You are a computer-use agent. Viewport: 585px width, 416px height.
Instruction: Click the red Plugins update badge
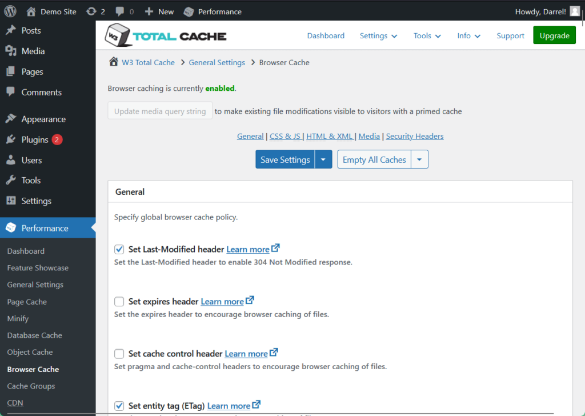pos(57,139)
